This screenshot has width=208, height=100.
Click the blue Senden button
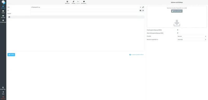click(11, 55)
